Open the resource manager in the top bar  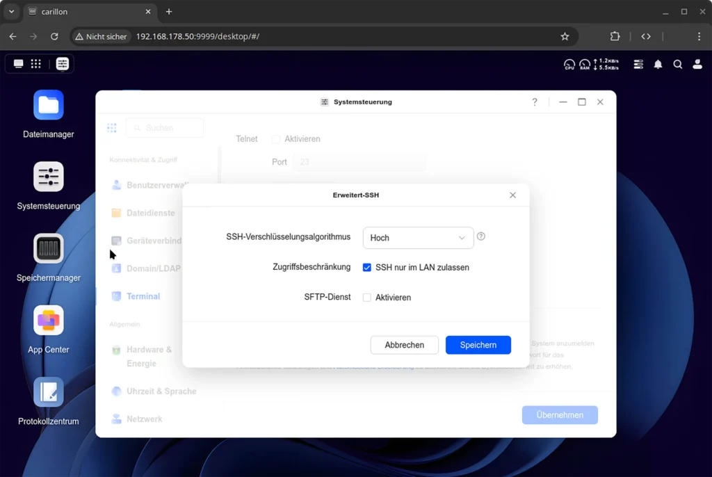(638, 64)
